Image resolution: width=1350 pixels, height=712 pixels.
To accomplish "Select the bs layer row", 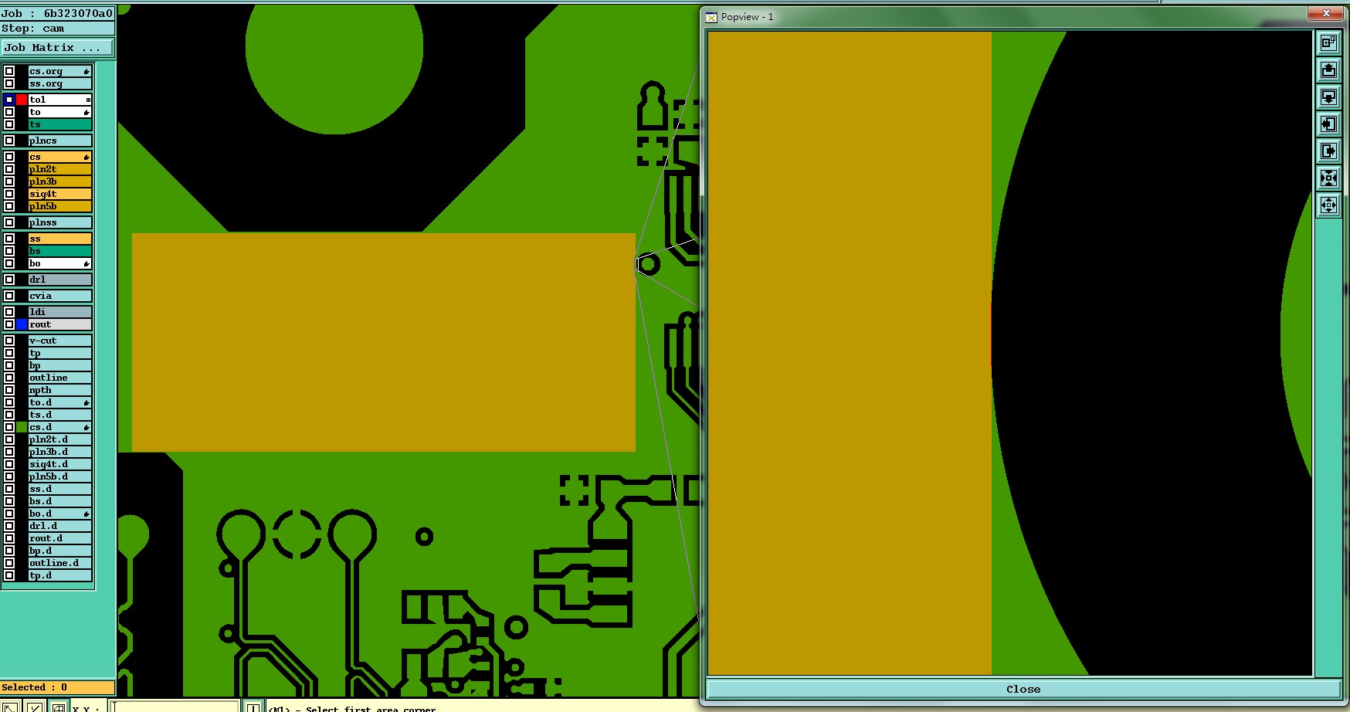I will 60,251.
